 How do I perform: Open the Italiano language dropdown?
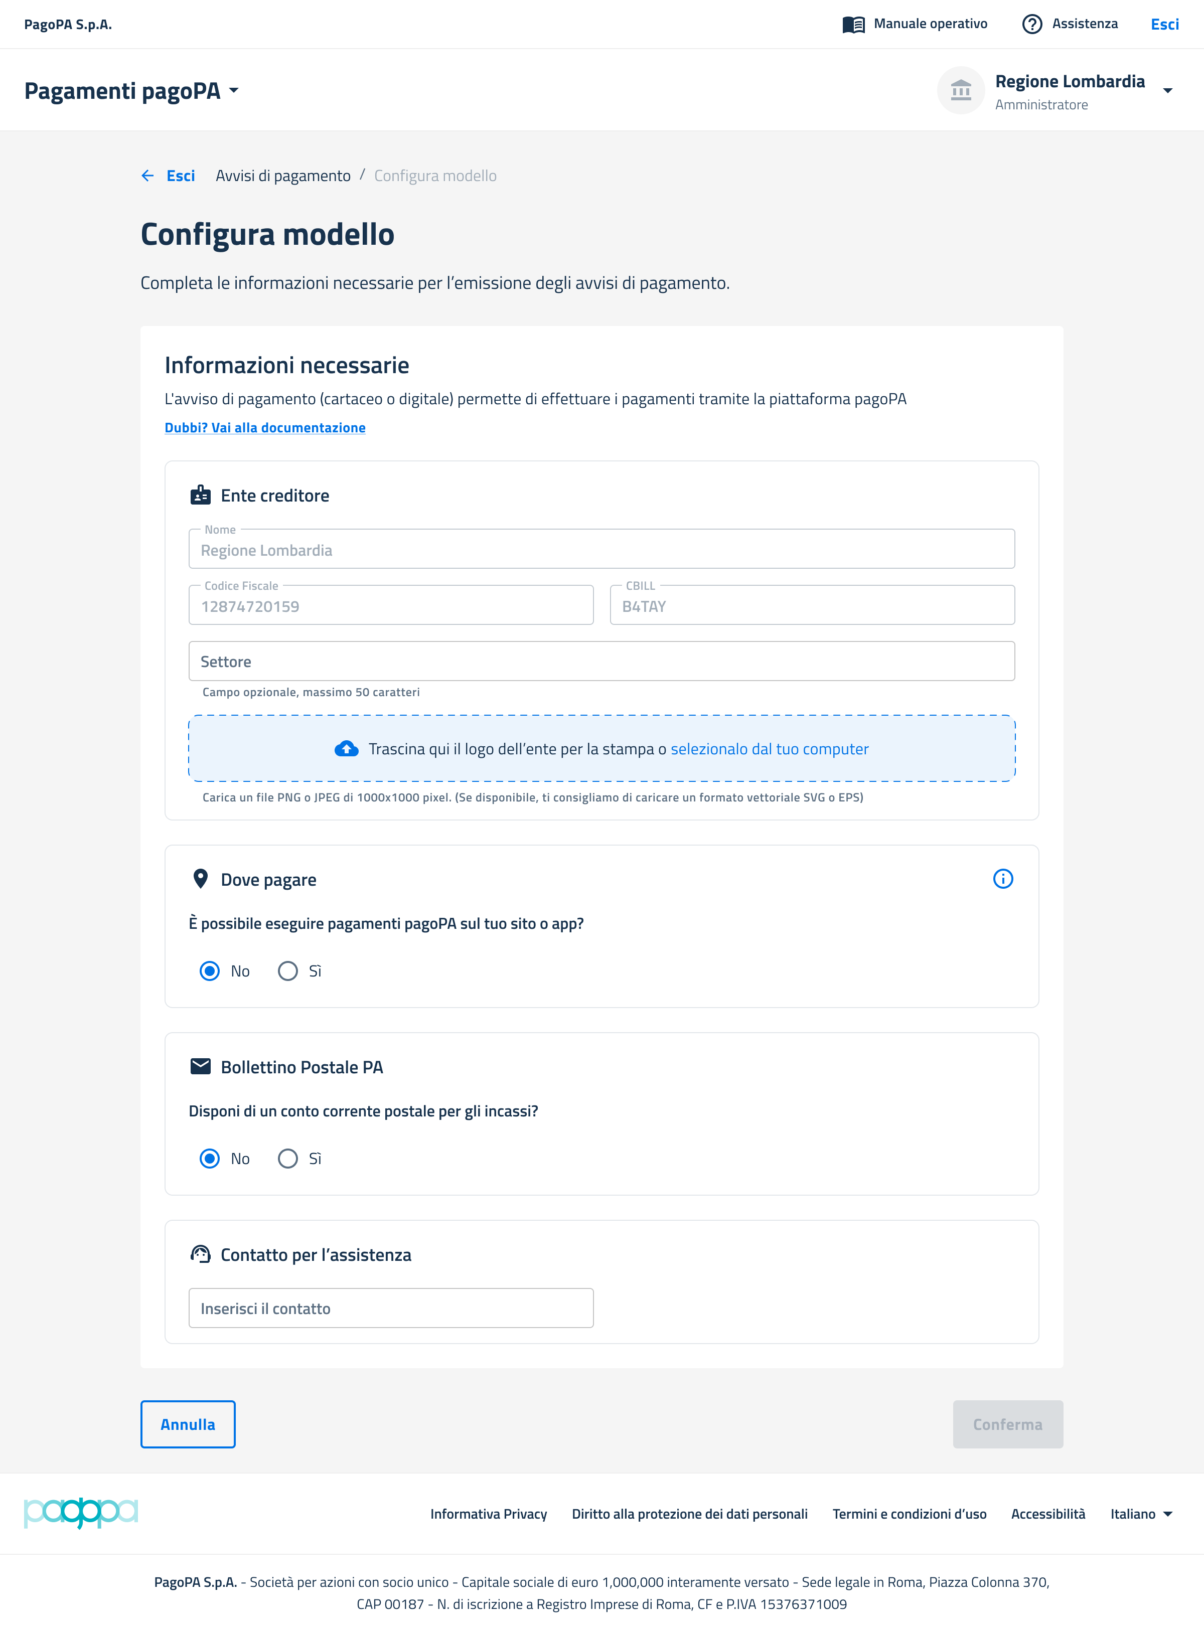(1141, 1514)
